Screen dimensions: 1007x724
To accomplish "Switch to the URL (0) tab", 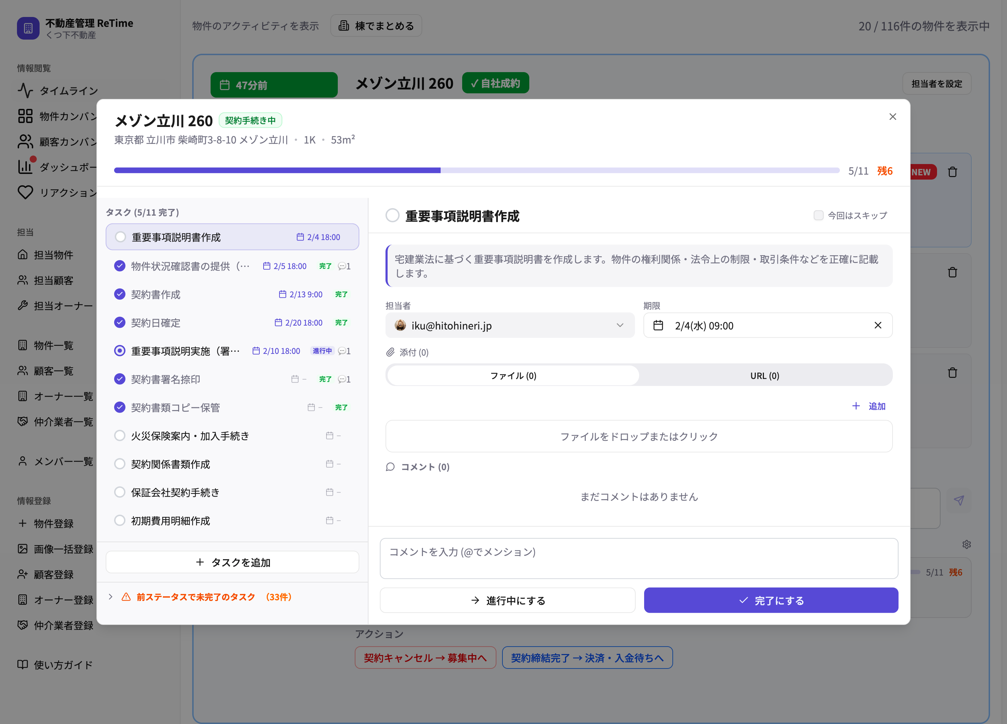I will pos(764,375).
